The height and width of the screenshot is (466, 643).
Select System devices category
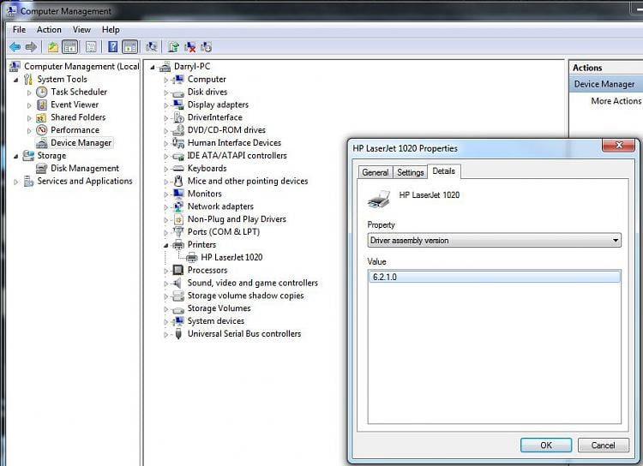[216, 321]
